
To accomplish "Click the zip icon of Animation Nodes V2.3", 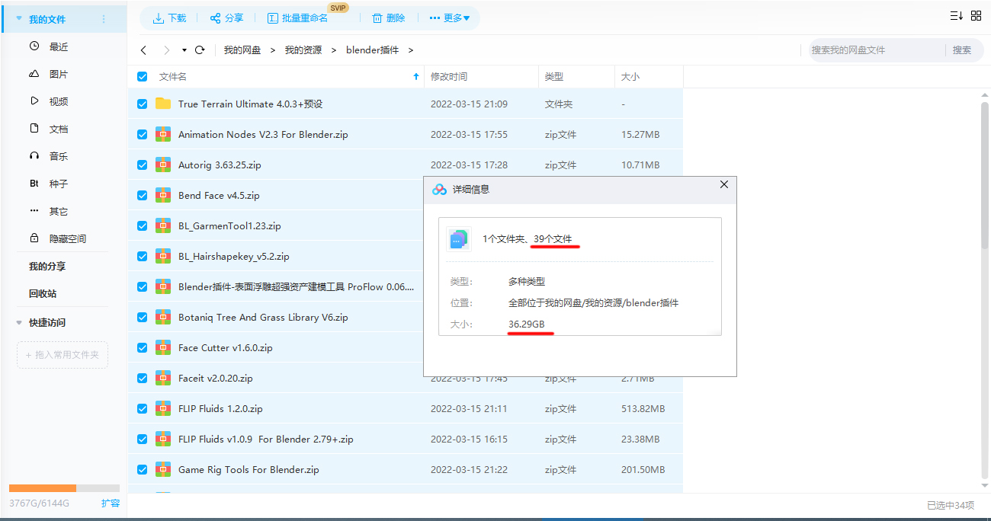I will click(163, 134).
